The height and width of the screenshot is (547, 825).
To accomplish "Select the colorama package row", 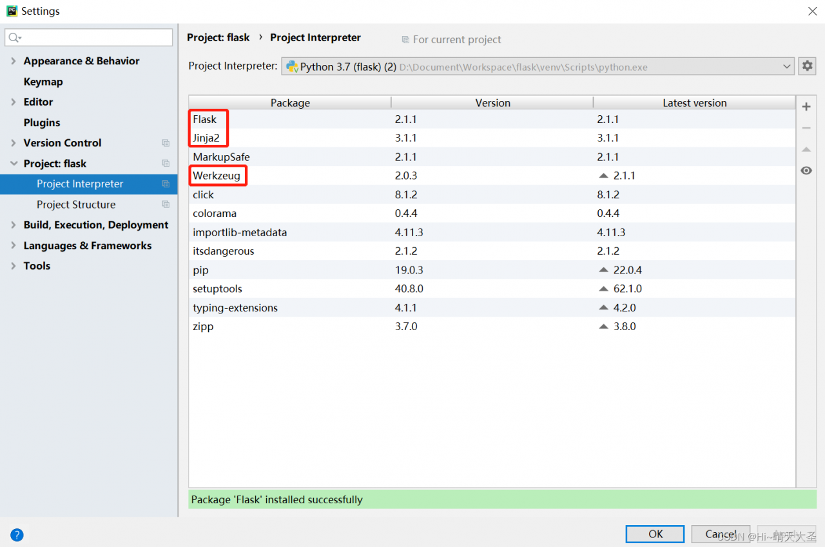I will click(492, 214).
